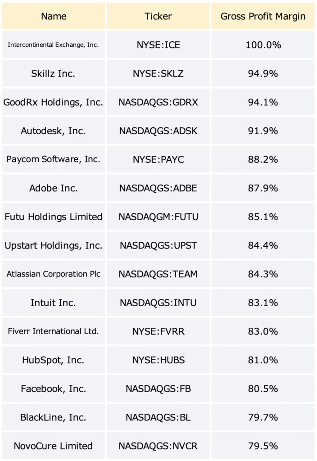Screen dimensions: 317x461
Task: Click the GoodRx Holdings, Inc. name
Action: click(53, 102)
